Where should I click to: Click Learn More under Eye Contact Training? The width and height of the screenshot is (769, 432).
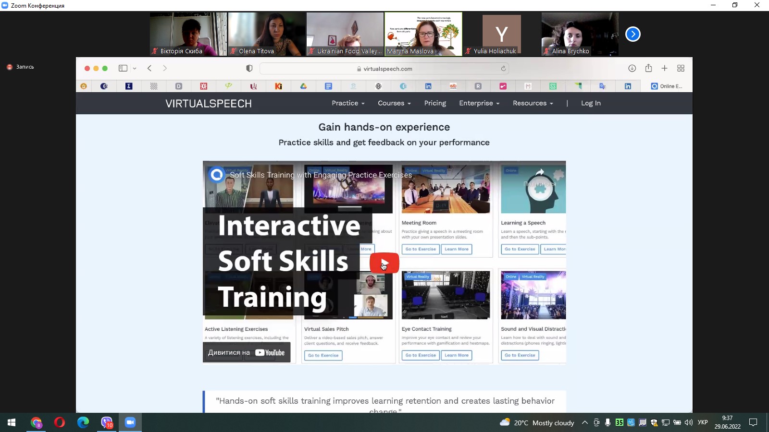pos(456,355)
